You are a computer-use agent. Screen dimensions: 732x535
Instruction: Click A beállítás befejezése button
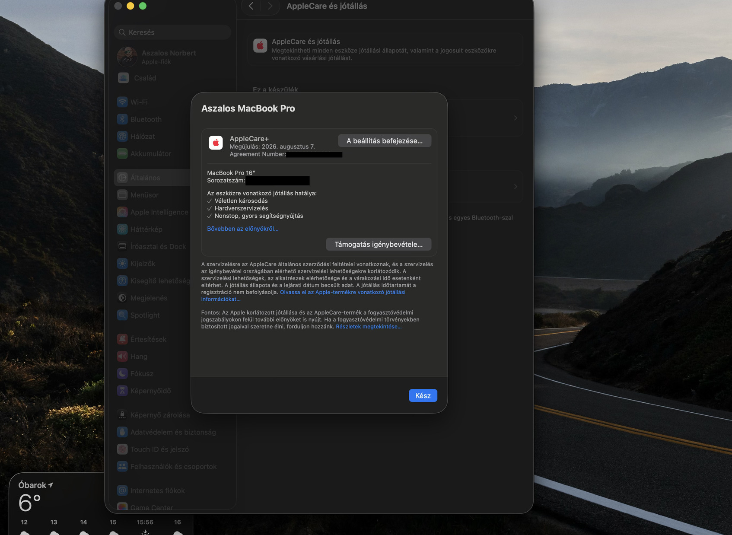click(x=385, y=141)
